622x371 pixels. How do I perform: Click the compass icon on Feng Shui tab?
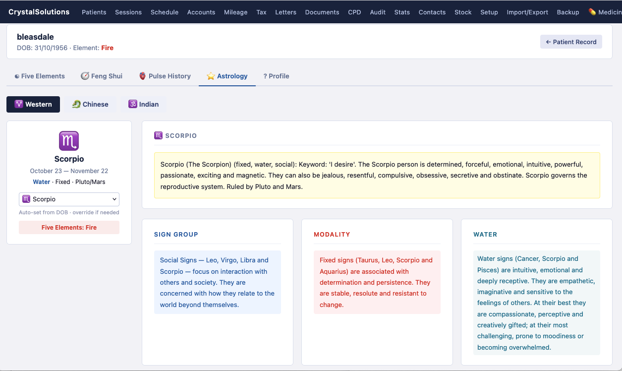(85, 76)
